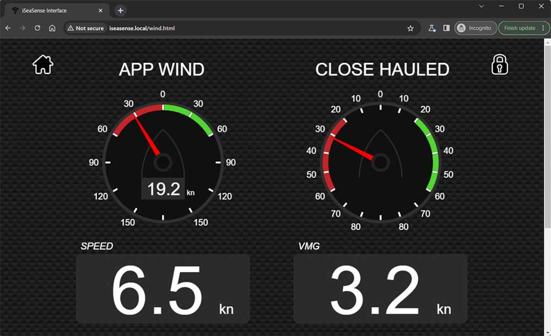Go back using the navigation arrow
This screenshot has width=551, height=336.
8,28
